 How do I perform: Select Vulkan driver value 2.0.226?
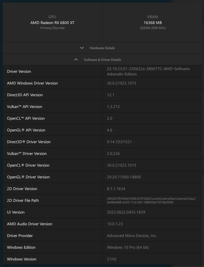coord(113,154)
